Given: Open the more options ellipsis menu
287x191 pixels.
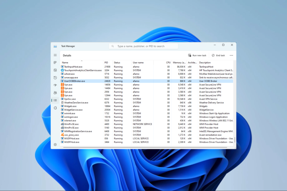Looking at the screenshot, I should [231, 55].
